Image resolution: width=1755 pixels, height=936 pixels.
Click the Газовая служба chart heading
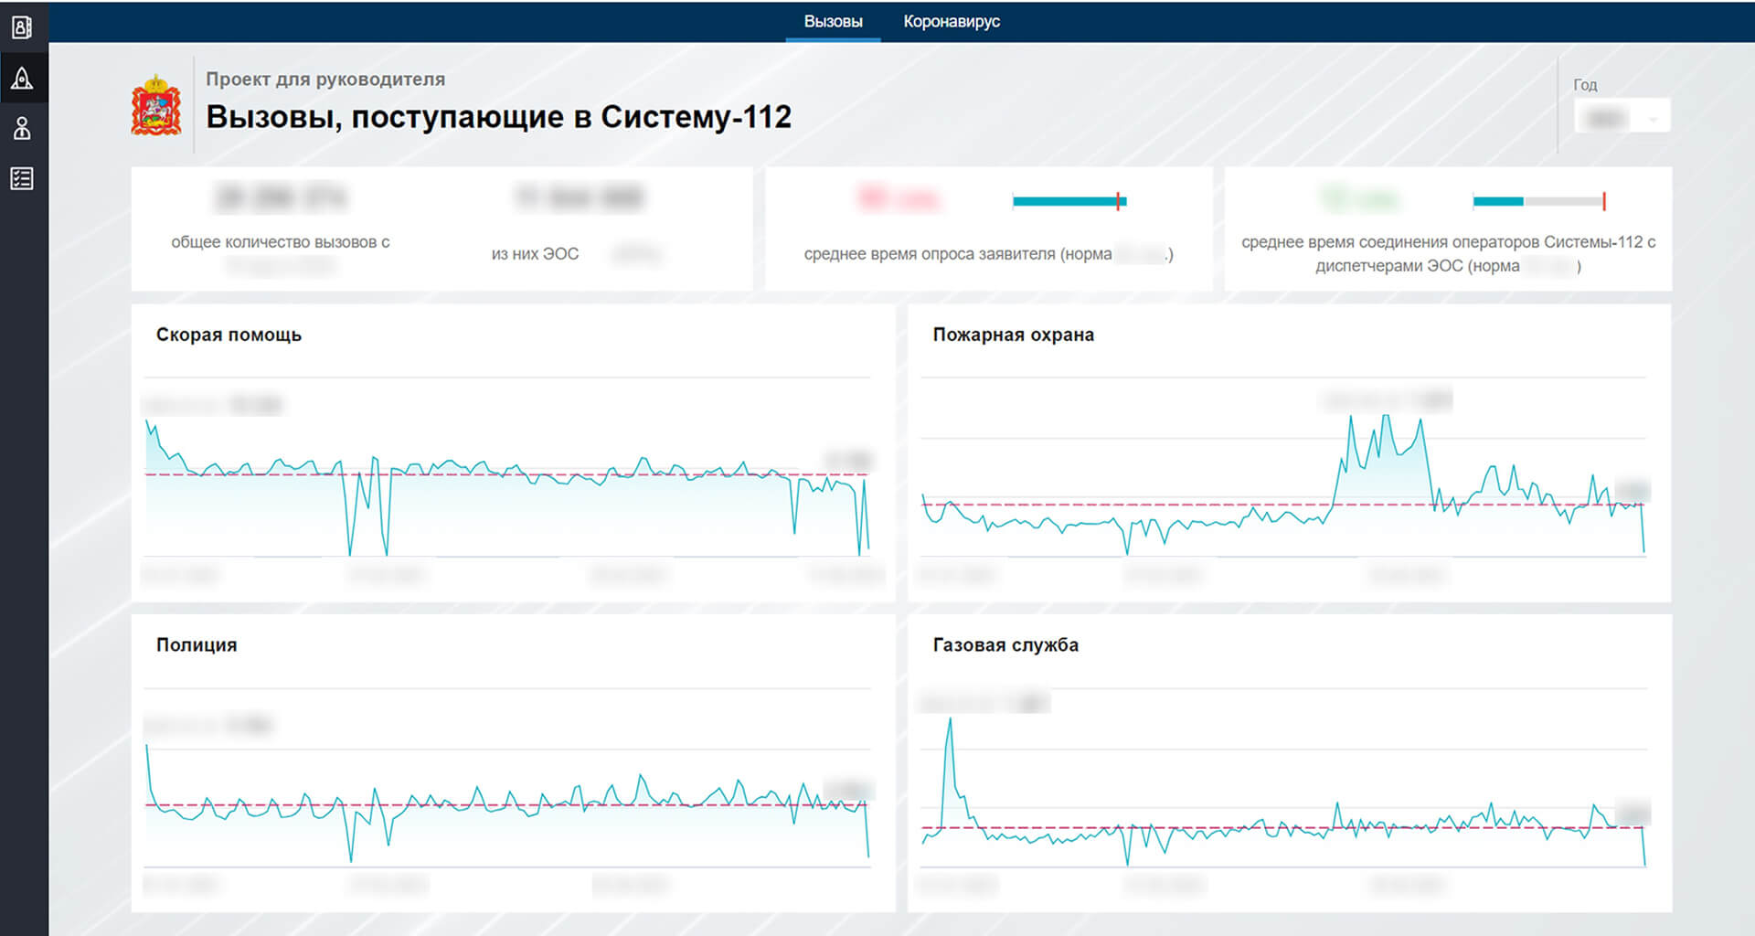tap(1005, 644)
